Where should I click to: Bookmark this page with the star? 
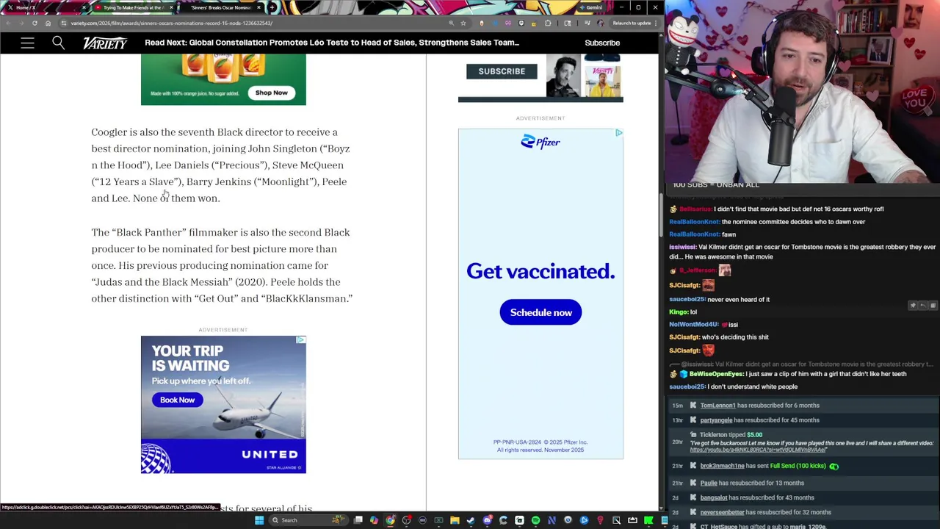click(x=463, y=23)
